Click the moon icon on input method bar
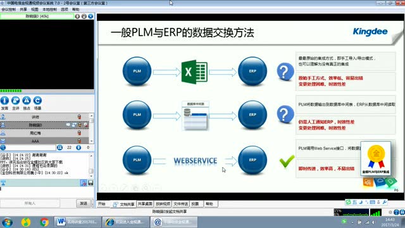Image resolution: width=405 pixels, height=228 pixels. (361, 202)
